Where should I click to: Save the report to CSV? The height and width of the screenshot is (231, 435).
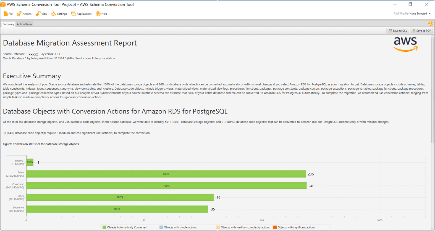[x=398, y=31]
